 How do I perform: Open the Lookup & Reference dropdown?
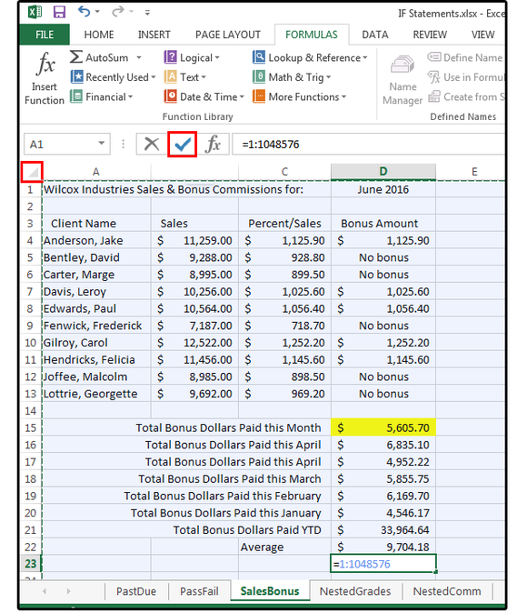pyautogui.click(x=310, y=58)
